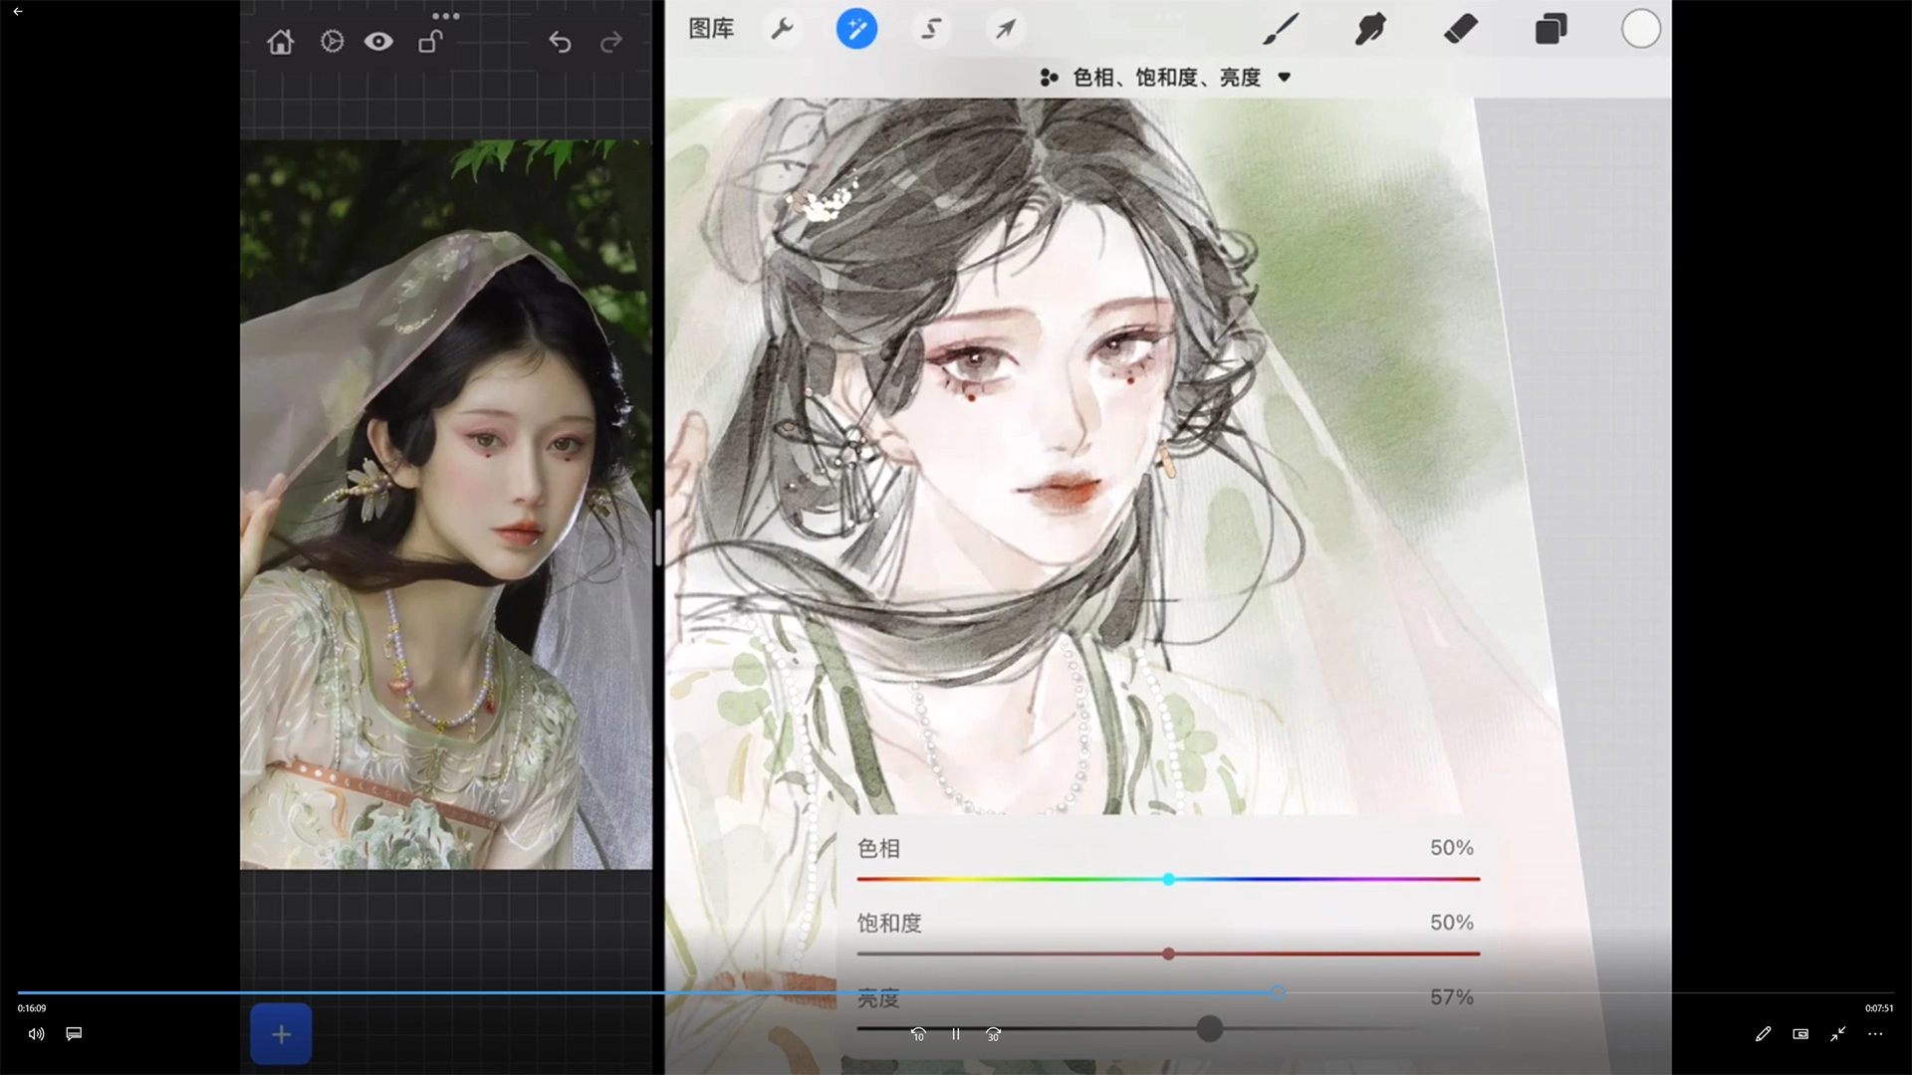The width and height of the screenshot is (1912, 1075).
Task: Click the white active color circle
Action: click(x=1640, y=29)
